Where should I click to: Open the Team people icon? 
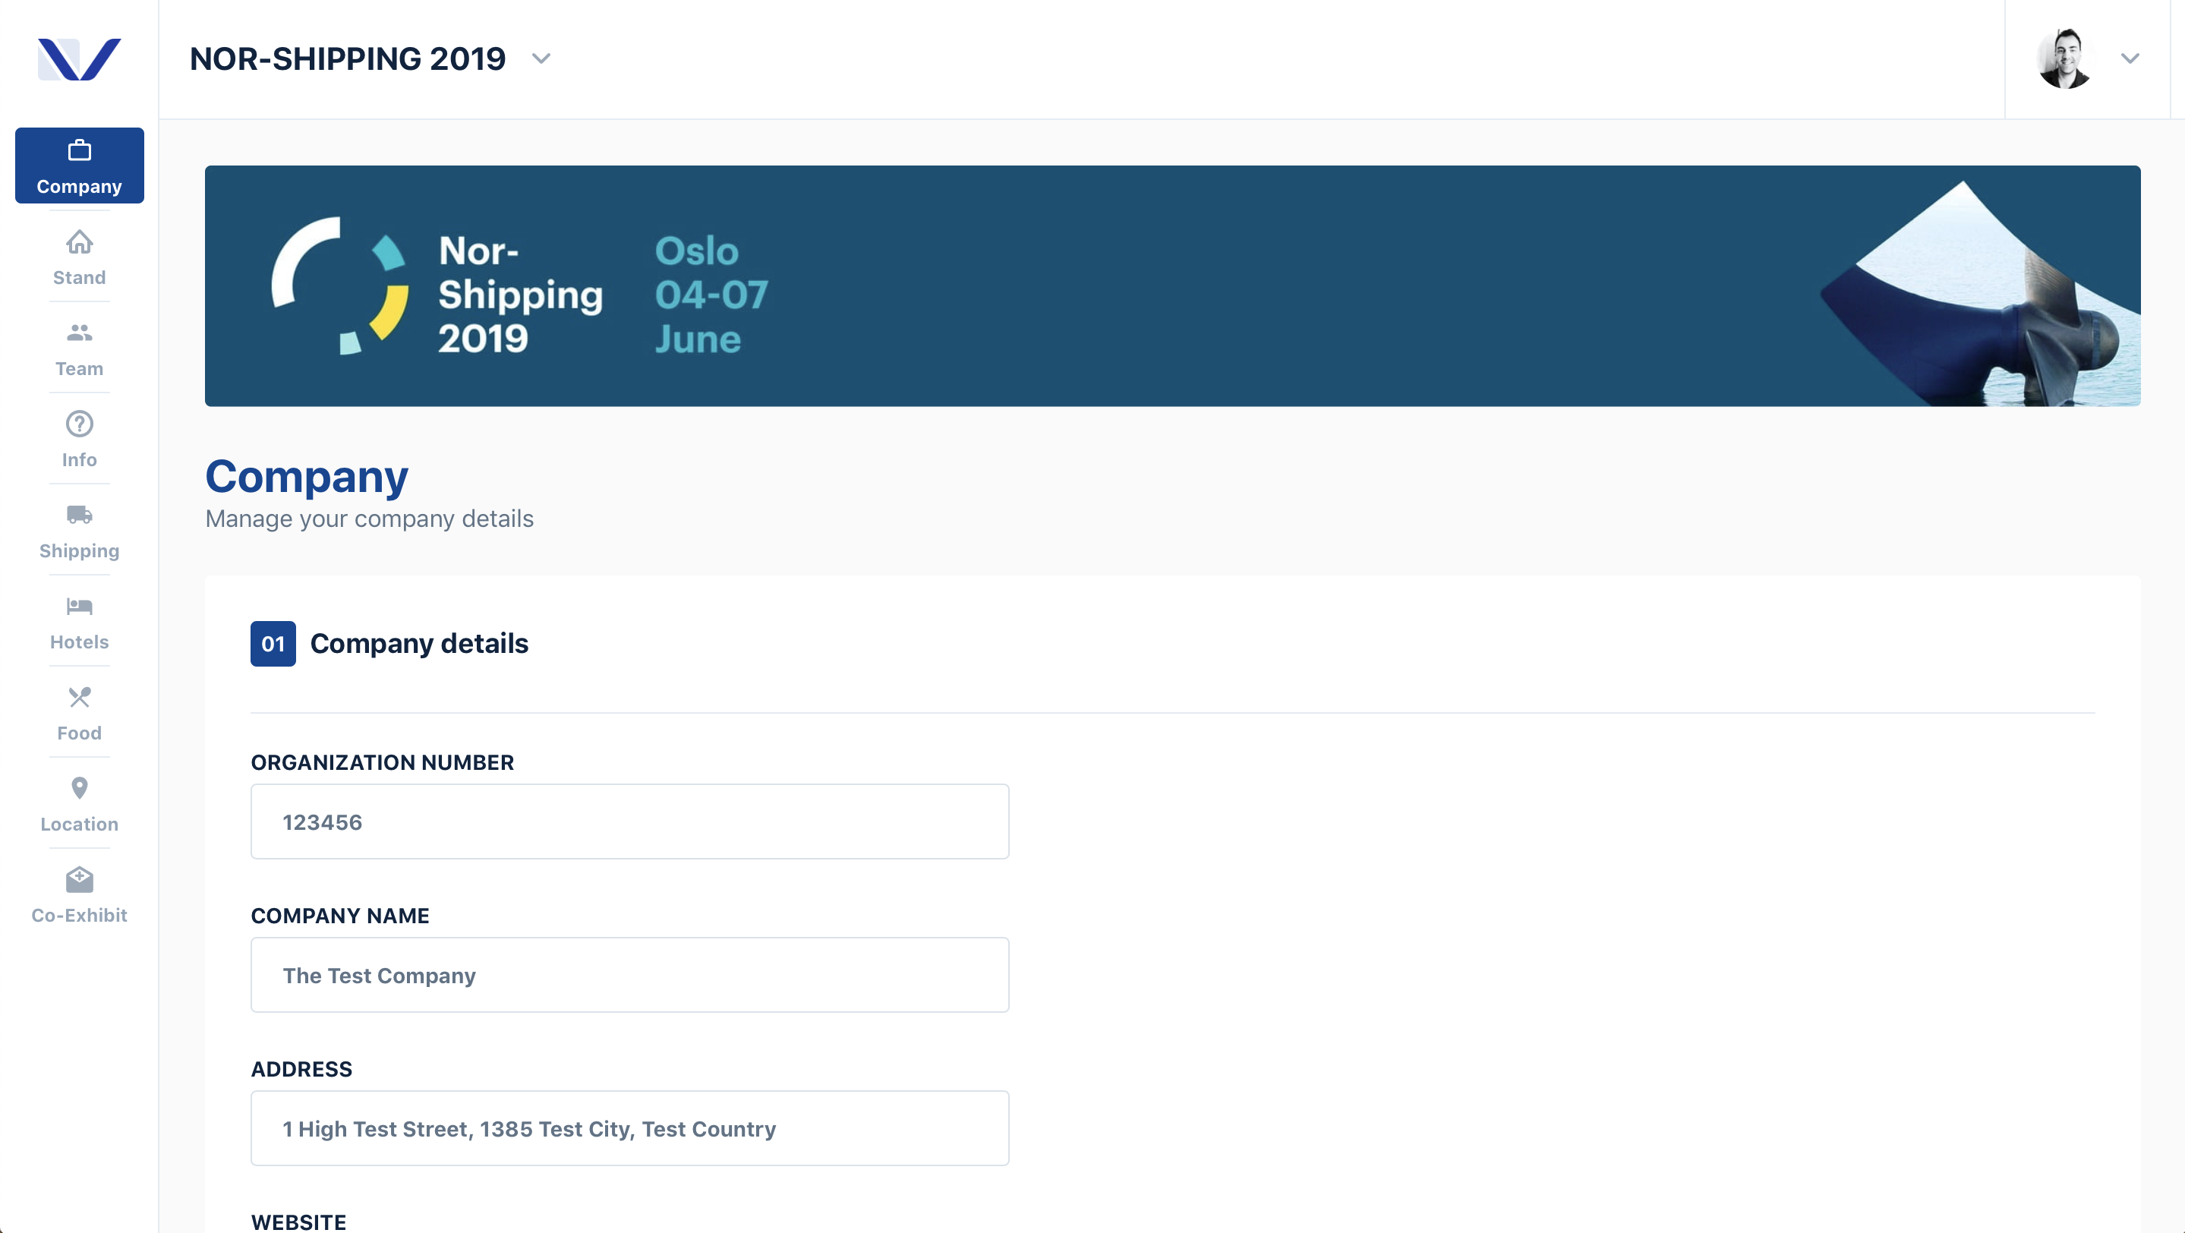coord(79,333)
